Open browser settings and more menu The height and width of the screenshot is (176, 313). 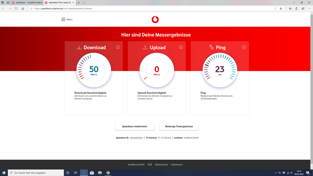pos(310,8)
